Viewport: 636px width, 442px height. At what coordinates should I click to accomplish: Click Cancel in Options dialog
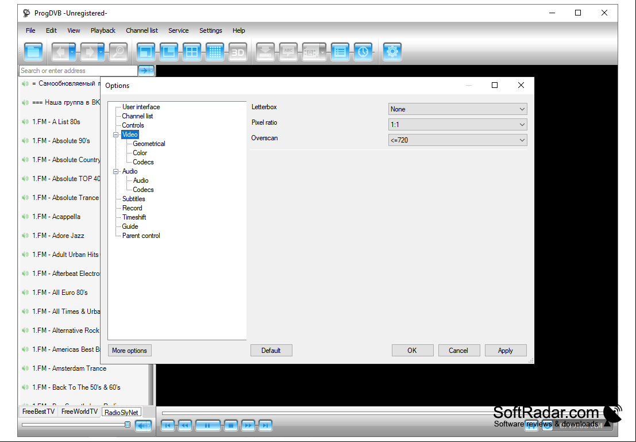coord(458,351)
